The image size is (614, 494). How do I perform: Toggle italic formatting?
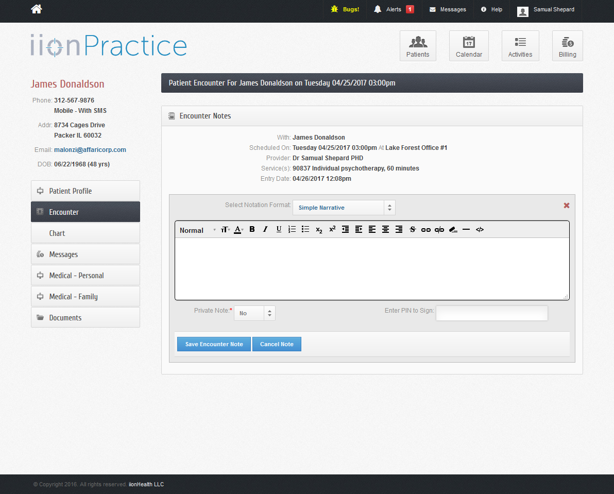265,230
